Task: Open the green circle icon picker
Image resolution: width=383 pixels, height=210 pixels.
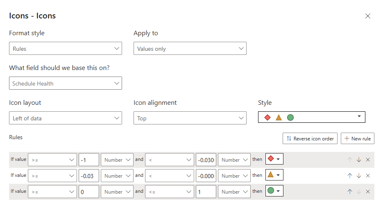Action: [x=274, y=191]
